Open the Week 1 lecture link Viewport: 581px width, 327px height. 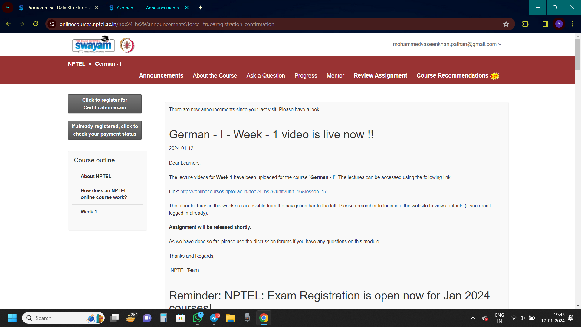[254, 191]
